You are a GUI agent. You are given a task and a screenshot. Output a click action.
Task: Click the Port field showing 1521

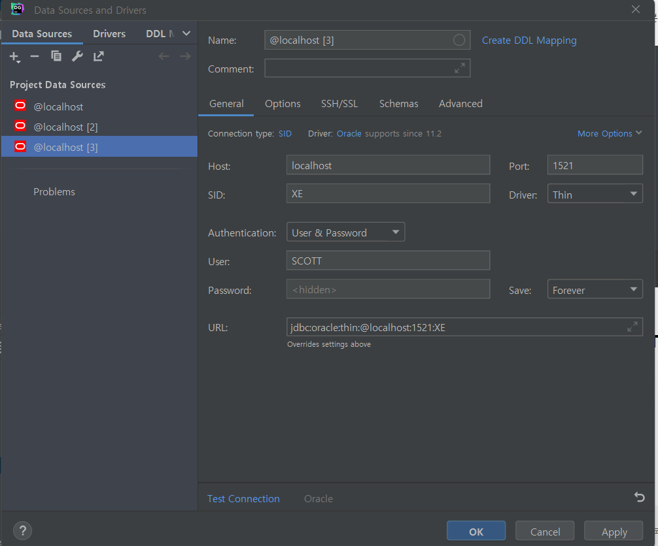tap(595, 165)
